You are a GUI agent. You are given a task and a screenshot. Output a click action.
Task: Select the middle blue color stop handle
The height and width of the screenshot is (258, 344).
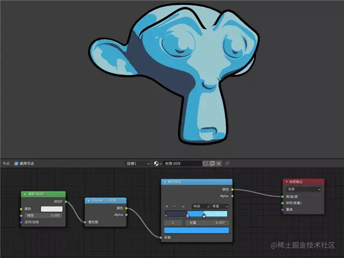tap(188, 216)
